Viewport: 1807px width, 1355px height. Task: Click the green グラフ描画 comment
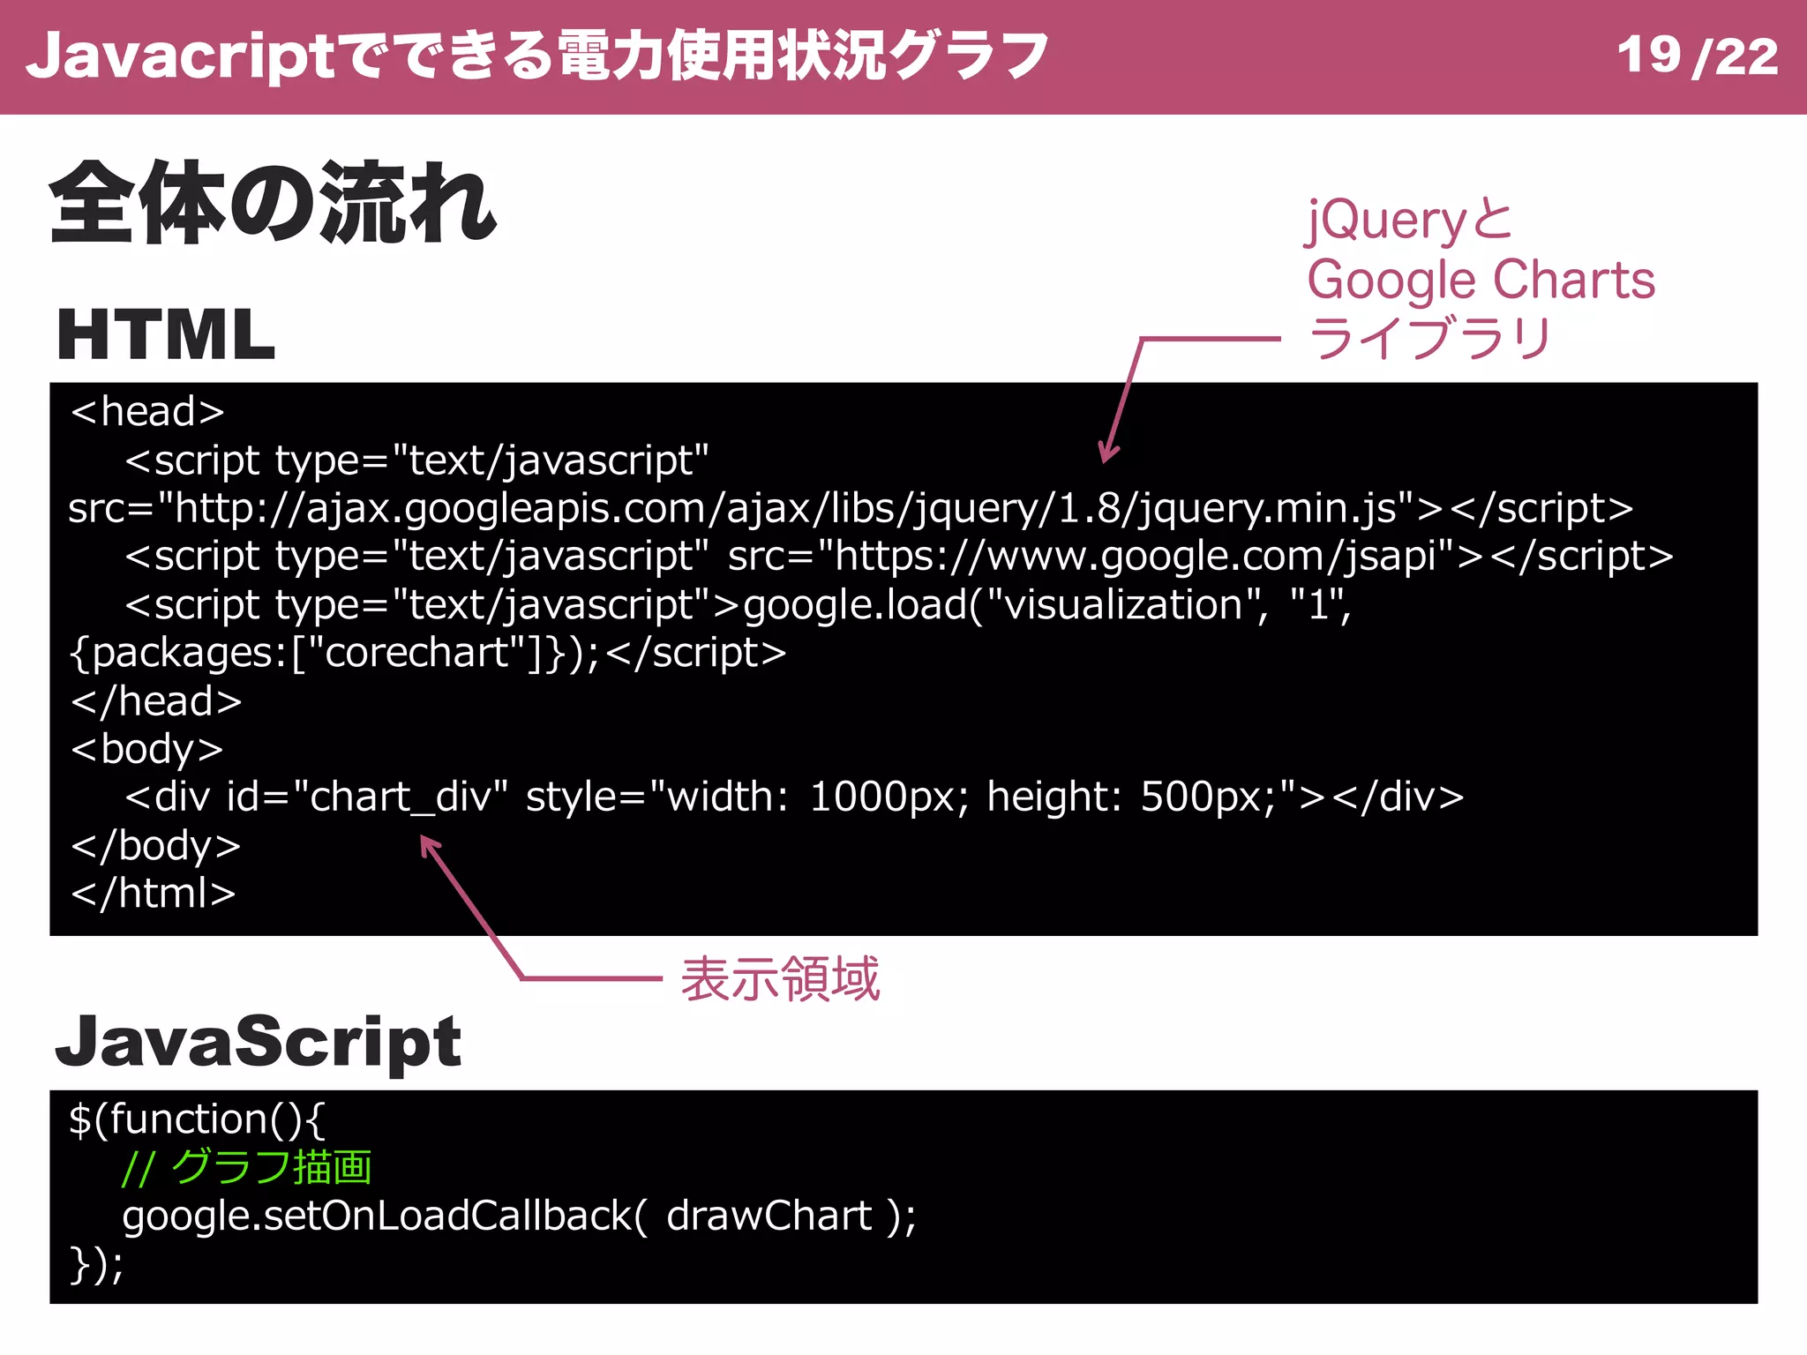[247, 1168]
